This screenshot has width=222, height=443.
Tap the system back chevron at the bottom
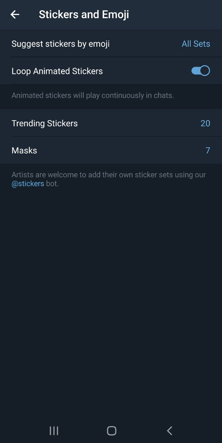pos(170,431)
